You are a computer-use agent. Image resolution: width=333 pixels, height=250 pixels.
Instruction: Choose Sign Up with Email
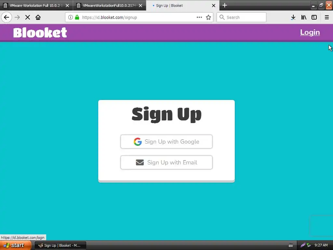pos(166,162)
